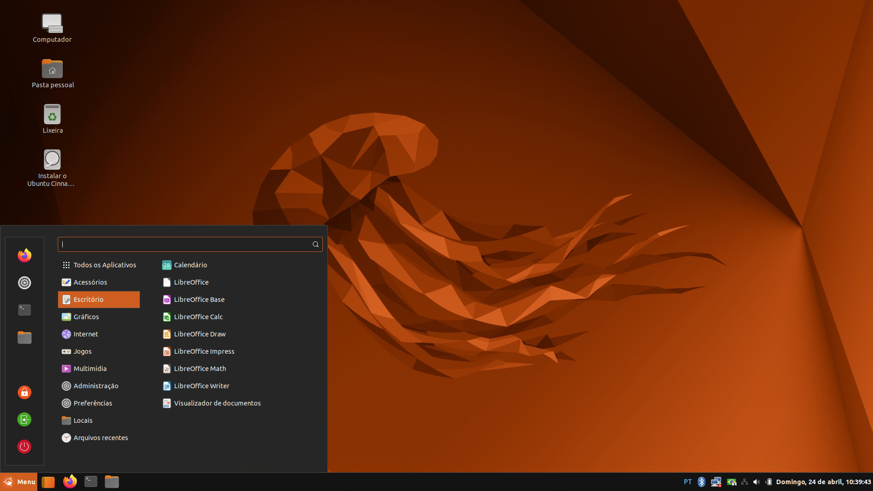Image resolution: width=873 pixels, height=491 pixels.
Task: Open the Administração category
Action: pos(99,386)
